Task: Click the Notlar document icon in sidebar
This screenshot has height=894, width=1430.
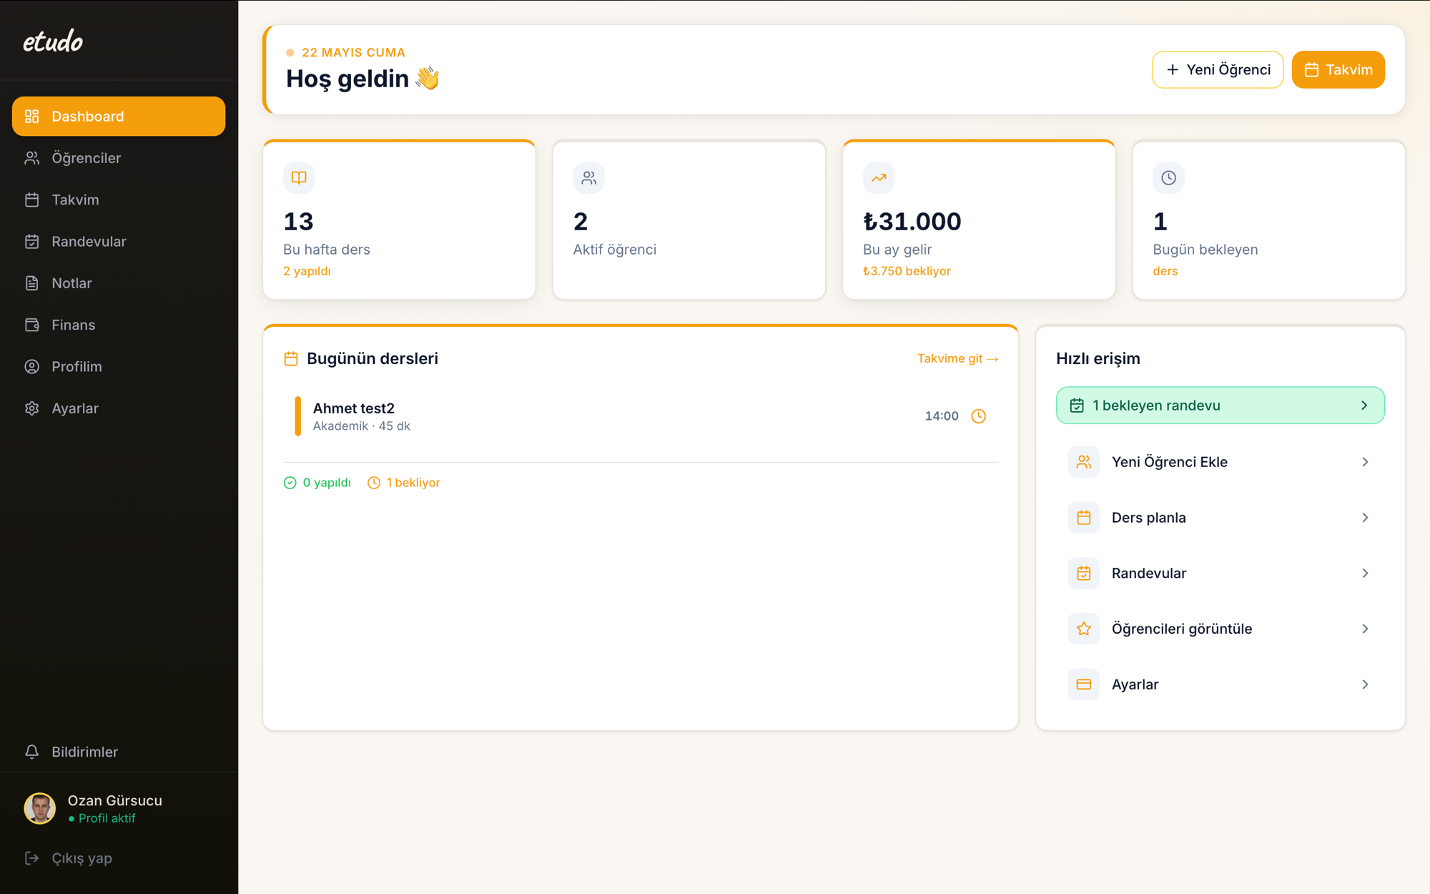Action: pos(32,283)
